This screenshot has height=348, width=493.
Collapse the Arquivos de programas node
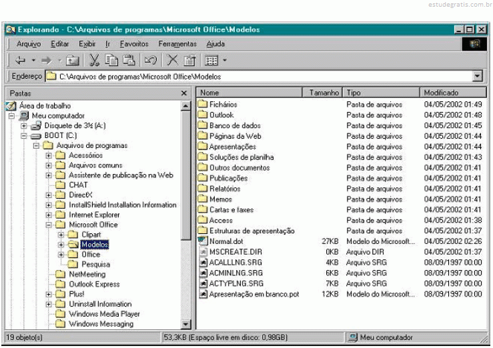(x=37, y=146)
